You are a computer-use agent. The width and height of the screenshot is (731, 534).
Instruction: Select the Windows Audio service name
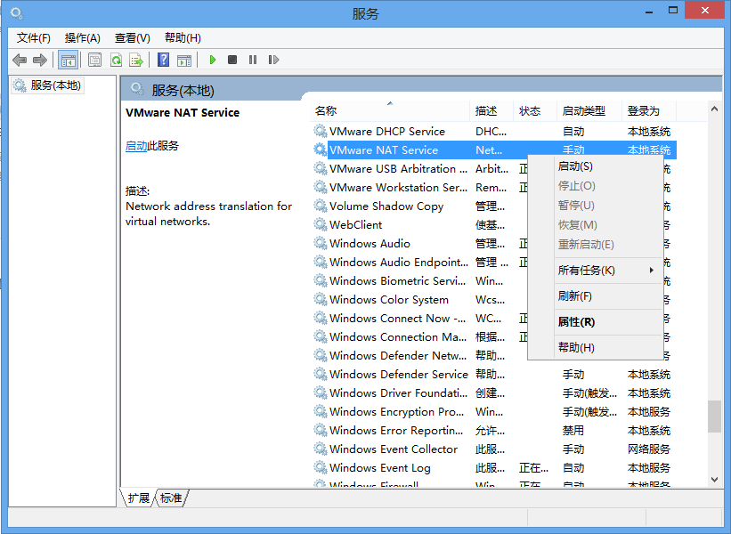[370, 243]
